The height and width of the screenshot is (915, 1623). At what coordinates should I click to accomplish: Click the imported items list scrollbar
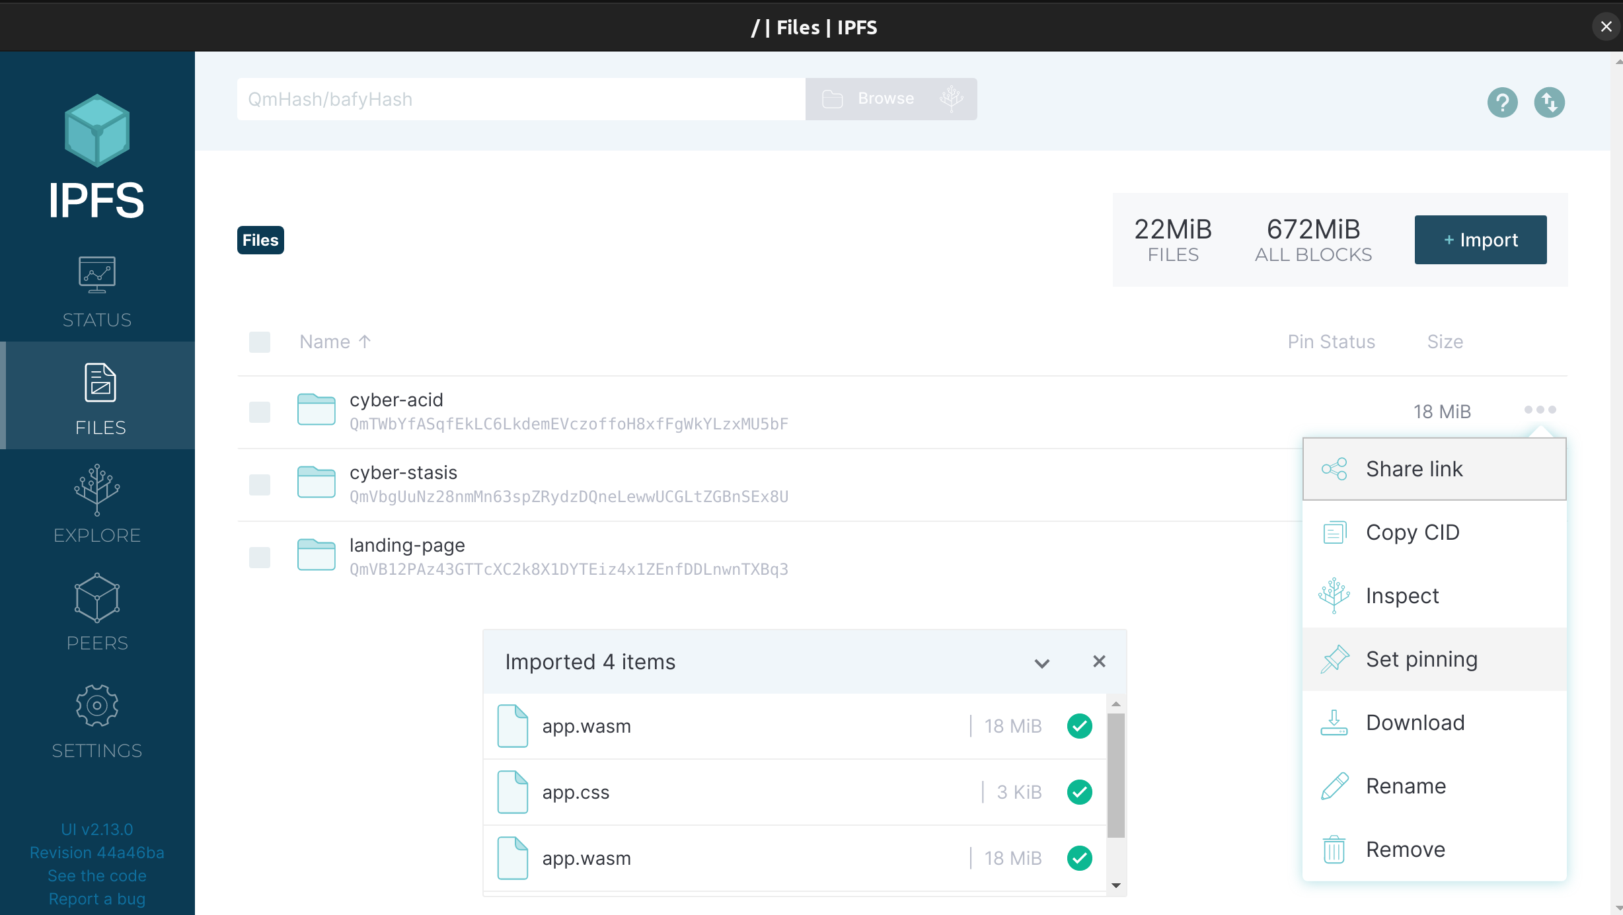coord(1115,774)
